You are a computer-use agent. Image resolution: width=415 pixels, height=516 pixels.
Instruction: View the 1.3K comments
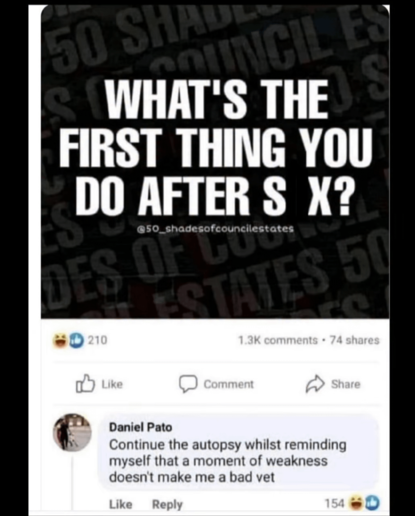(278, 340)
